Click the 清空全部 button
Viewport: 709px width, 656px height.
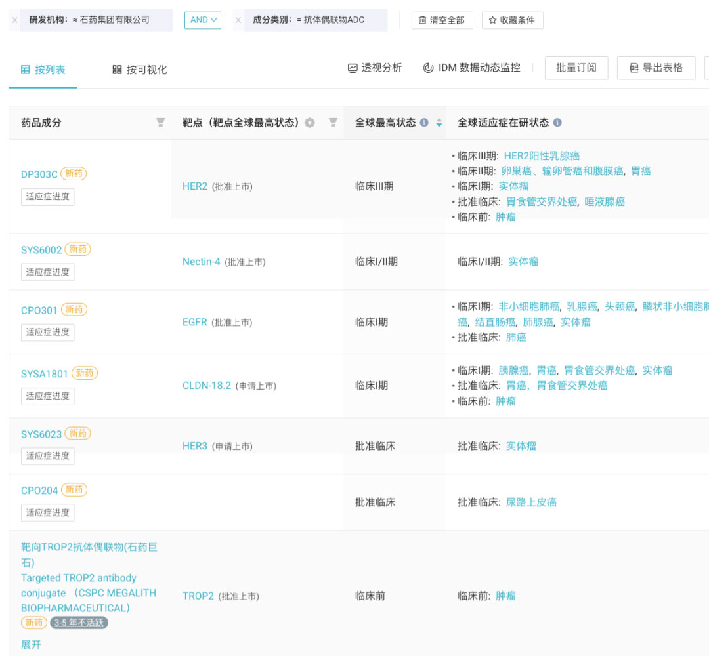tap(442, 20)
